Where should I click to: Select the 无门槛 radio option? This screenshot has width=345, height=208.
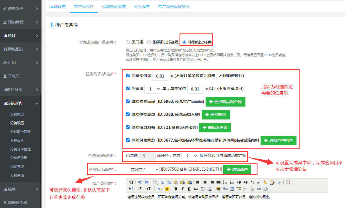point(128,42)
